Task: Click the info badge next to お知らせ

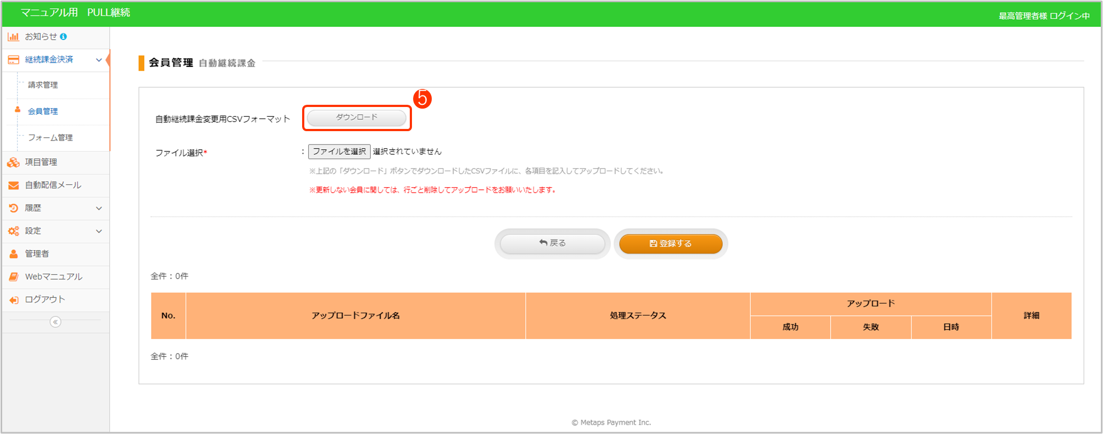Action: pyautogui.click(x=64, y=37)
